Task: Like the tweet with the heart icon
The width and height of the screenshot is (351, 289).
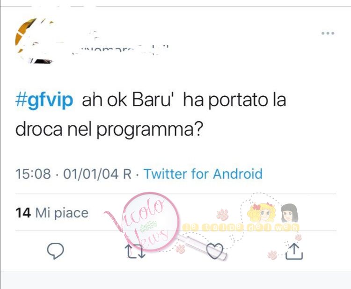Action: [215, 251]
